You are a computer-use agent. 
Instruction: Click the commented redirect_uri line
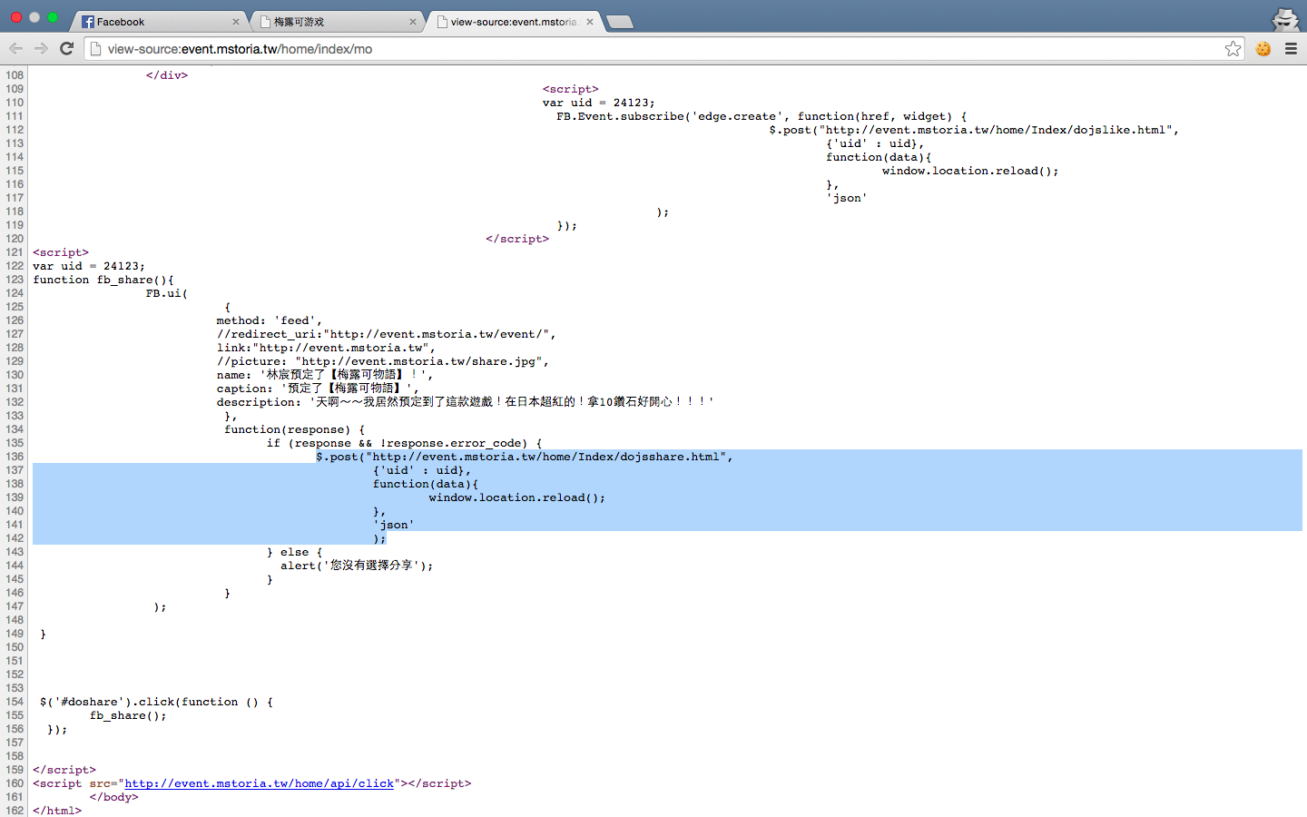point(386,334)
